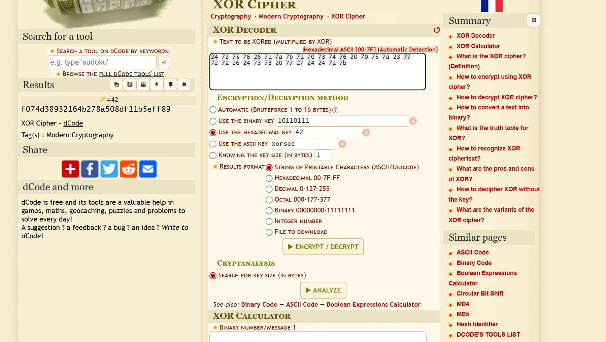Share via the Reddit icon
The height and width of the screenshot is (342, 606).
tap(128, 169)
